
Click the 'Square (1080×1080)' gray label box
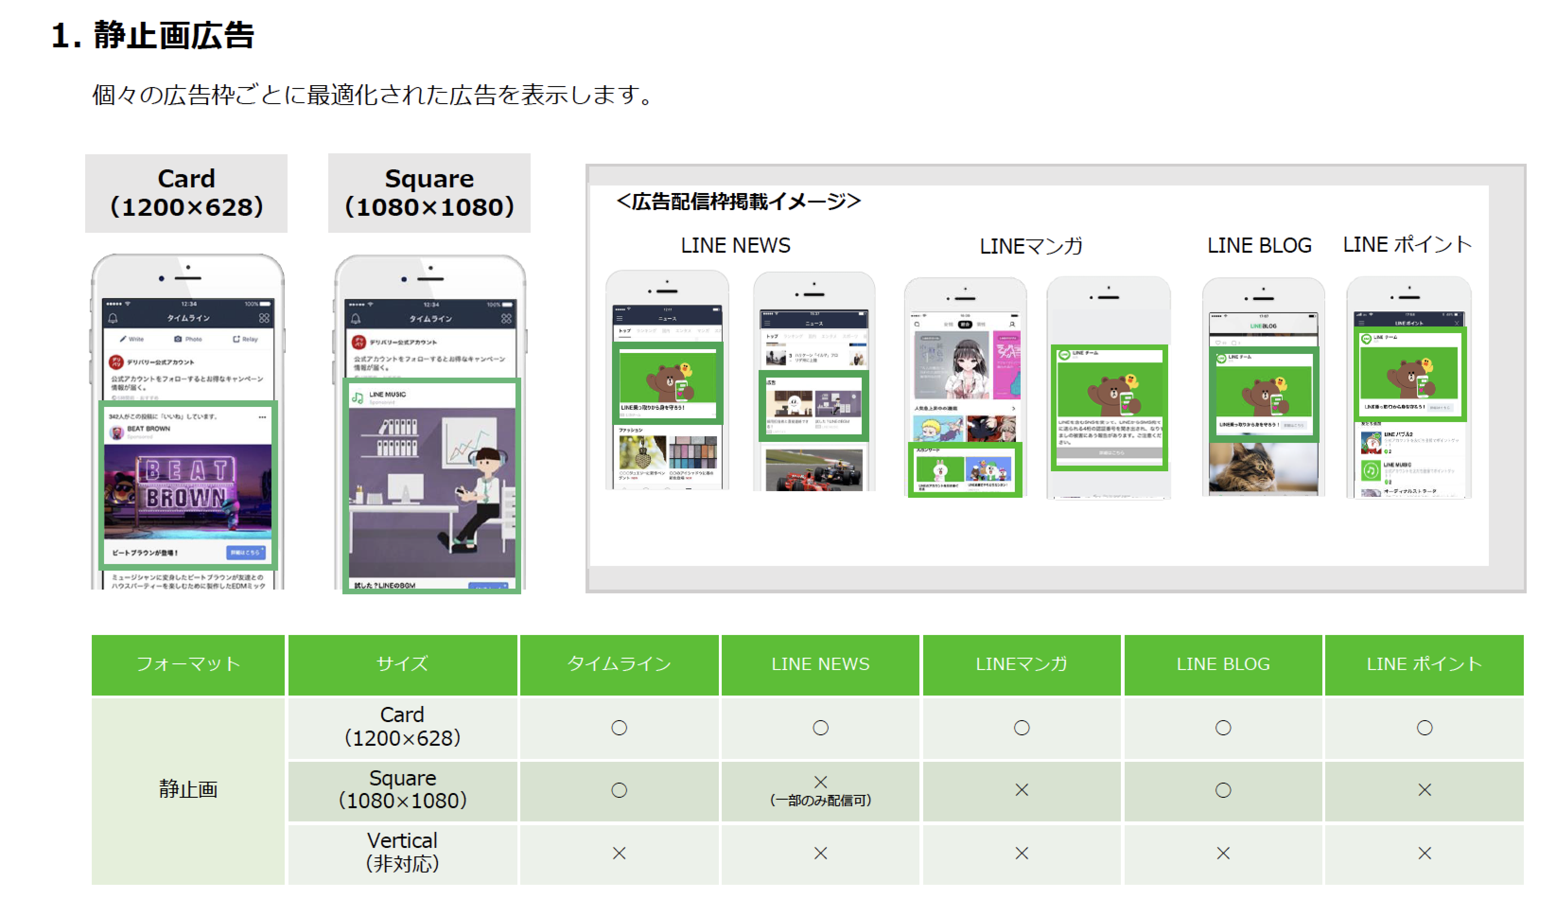429,194
